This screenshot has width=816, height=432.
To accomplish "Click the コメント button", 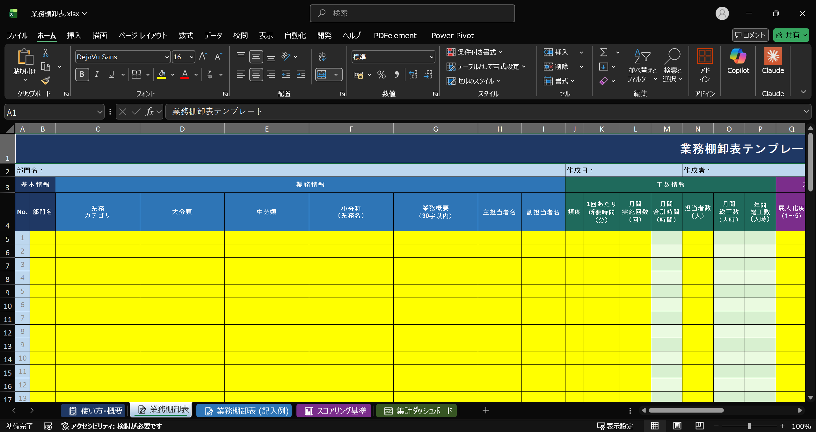I will point(750,35).
